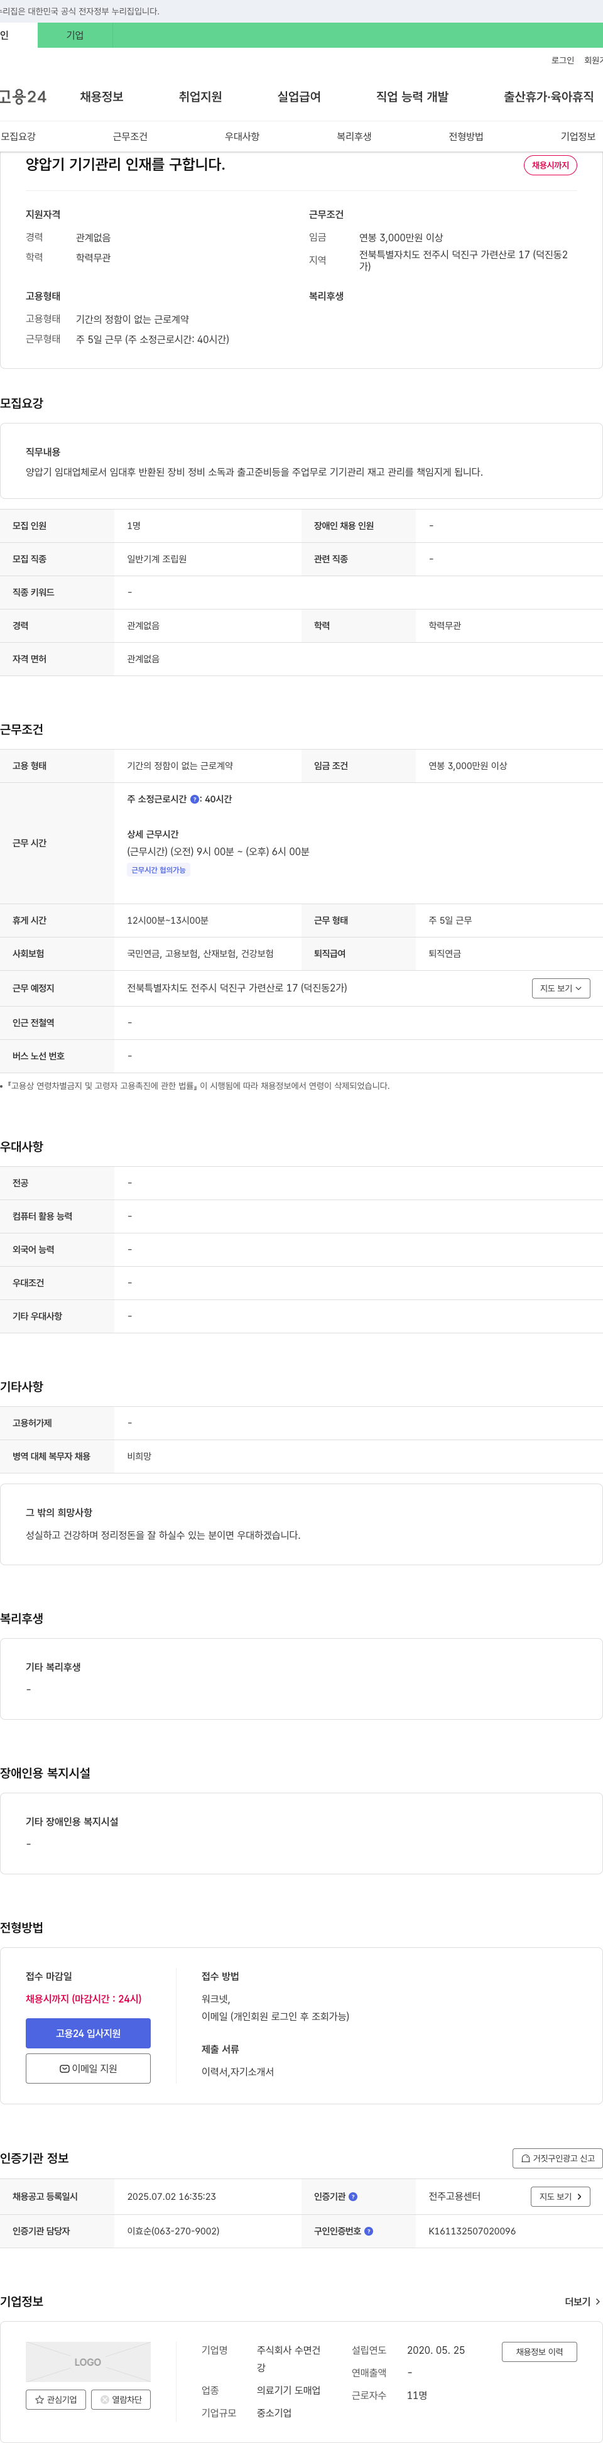This screenshot has height=2443, width=603.
Task: Click the 구인인증번호 help icon
Action: (x=369, y=2231)
